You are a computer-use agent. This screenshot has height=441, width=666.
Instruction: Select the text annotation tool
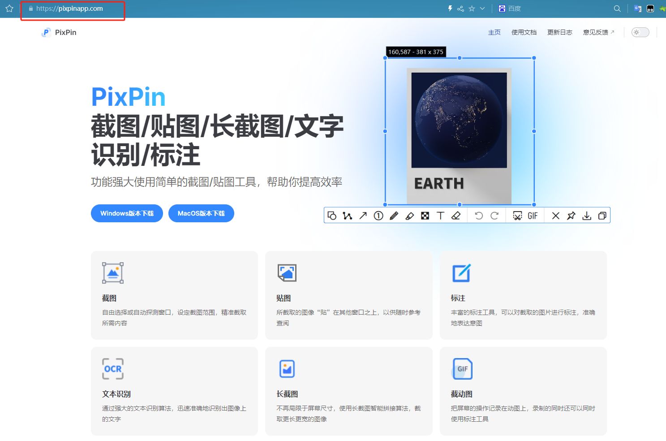(440, 216)
